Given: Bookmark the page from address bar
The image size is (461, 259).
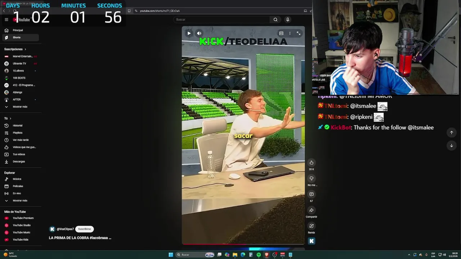Looking at the screenshot, I should pyautogui.click(x=129, y=11).
